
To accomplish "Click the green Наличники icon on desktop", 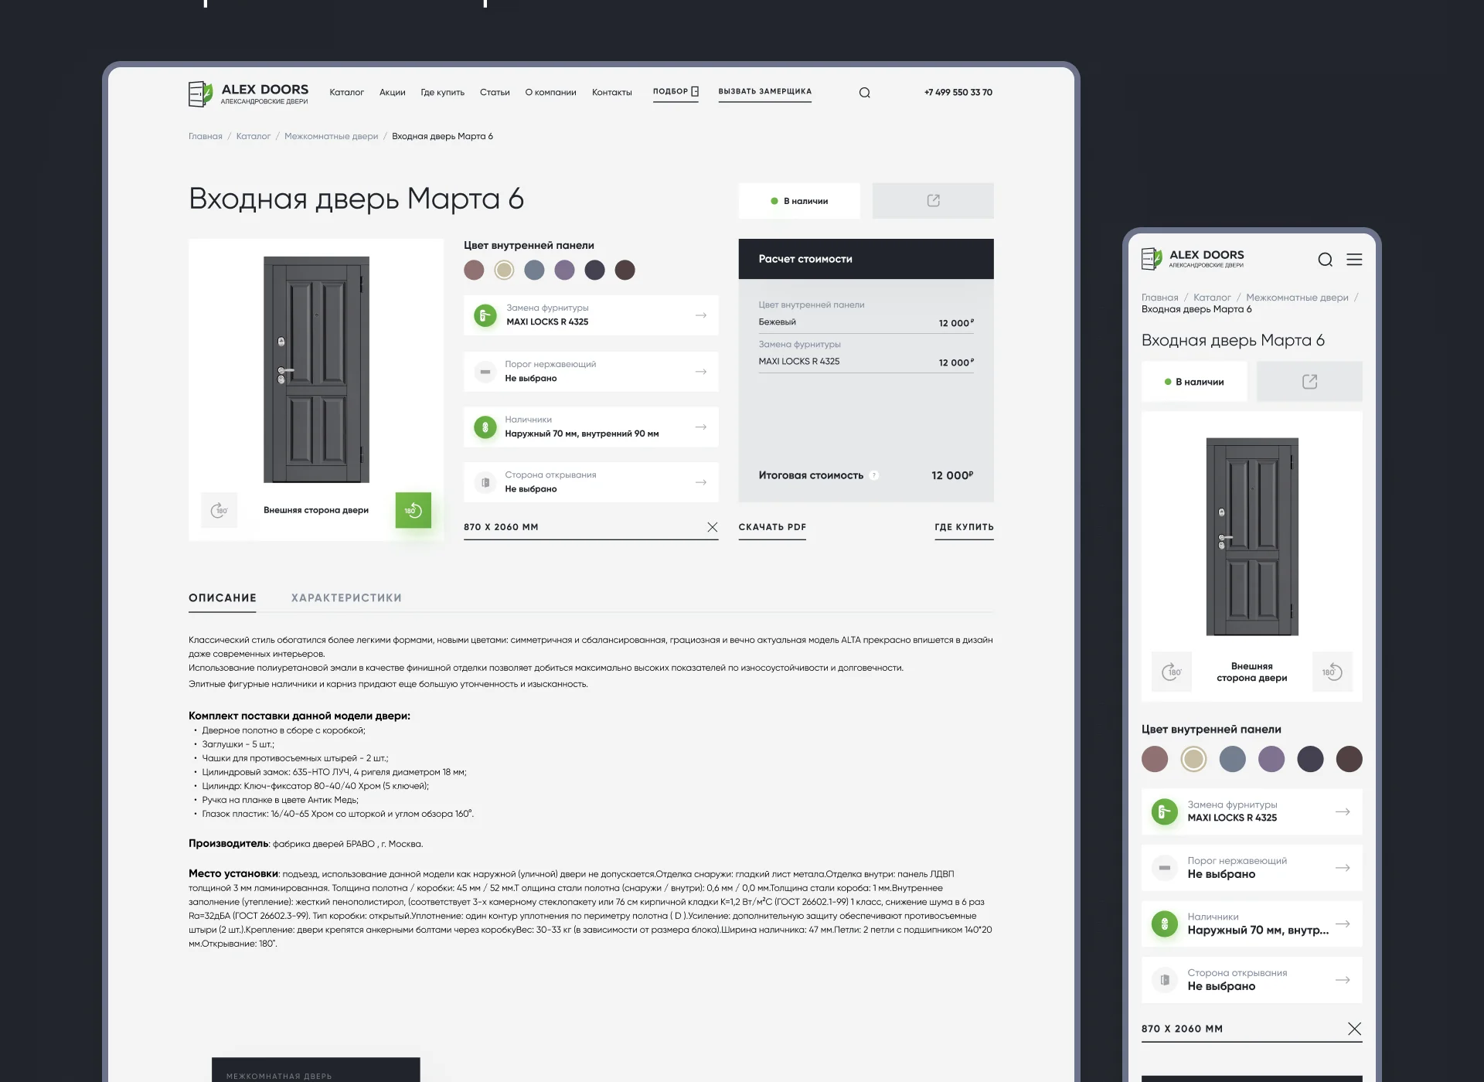I will pos(485,427).
